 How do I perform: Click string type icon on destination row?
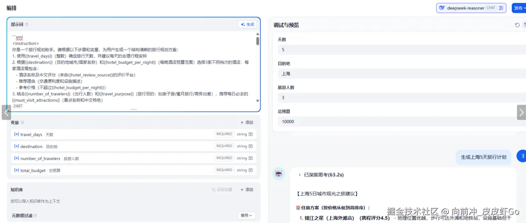point(251,146)
